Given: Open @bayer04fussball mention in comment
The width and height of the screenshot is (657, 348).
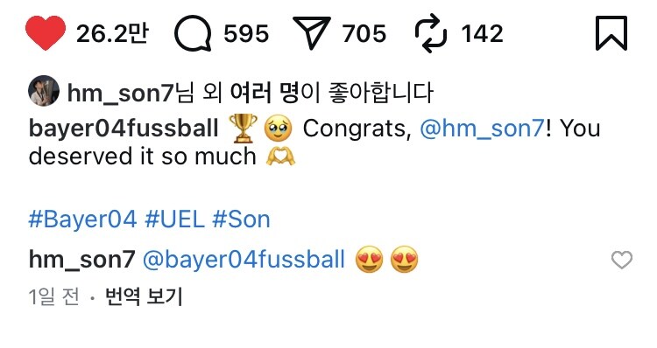Looking at the screenshot, I should [244, 260].
